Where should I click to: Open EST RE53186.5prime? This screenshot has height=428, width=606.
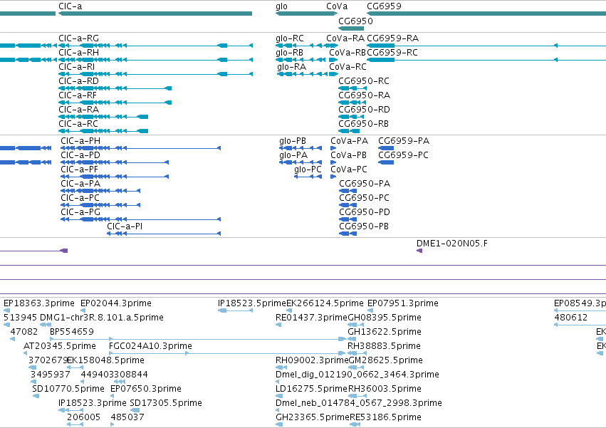(x=385, y=417)
